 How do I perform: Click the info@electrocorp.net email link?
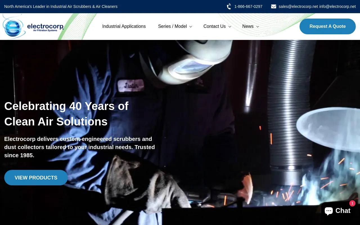337,6
